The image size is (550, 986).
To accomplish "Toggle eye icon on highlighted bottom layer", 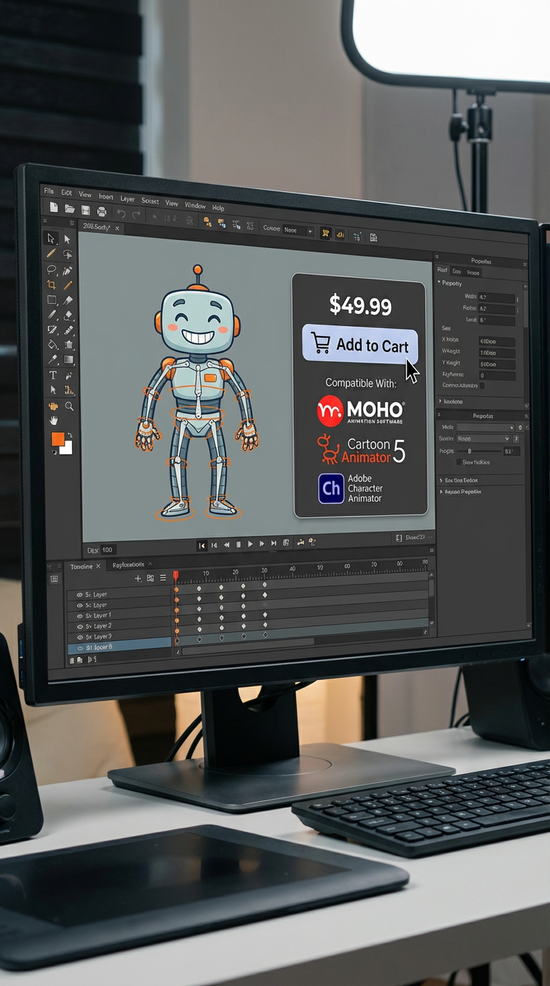I will [x=79, y=647].
